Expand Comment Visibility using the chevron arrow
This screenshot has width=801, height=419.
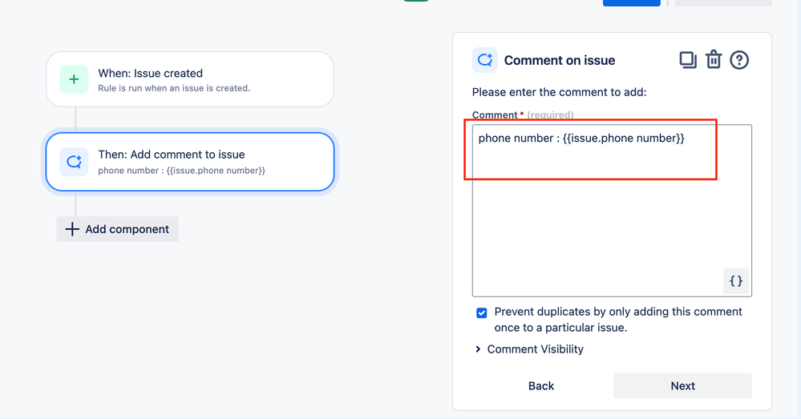coord(478,349)
